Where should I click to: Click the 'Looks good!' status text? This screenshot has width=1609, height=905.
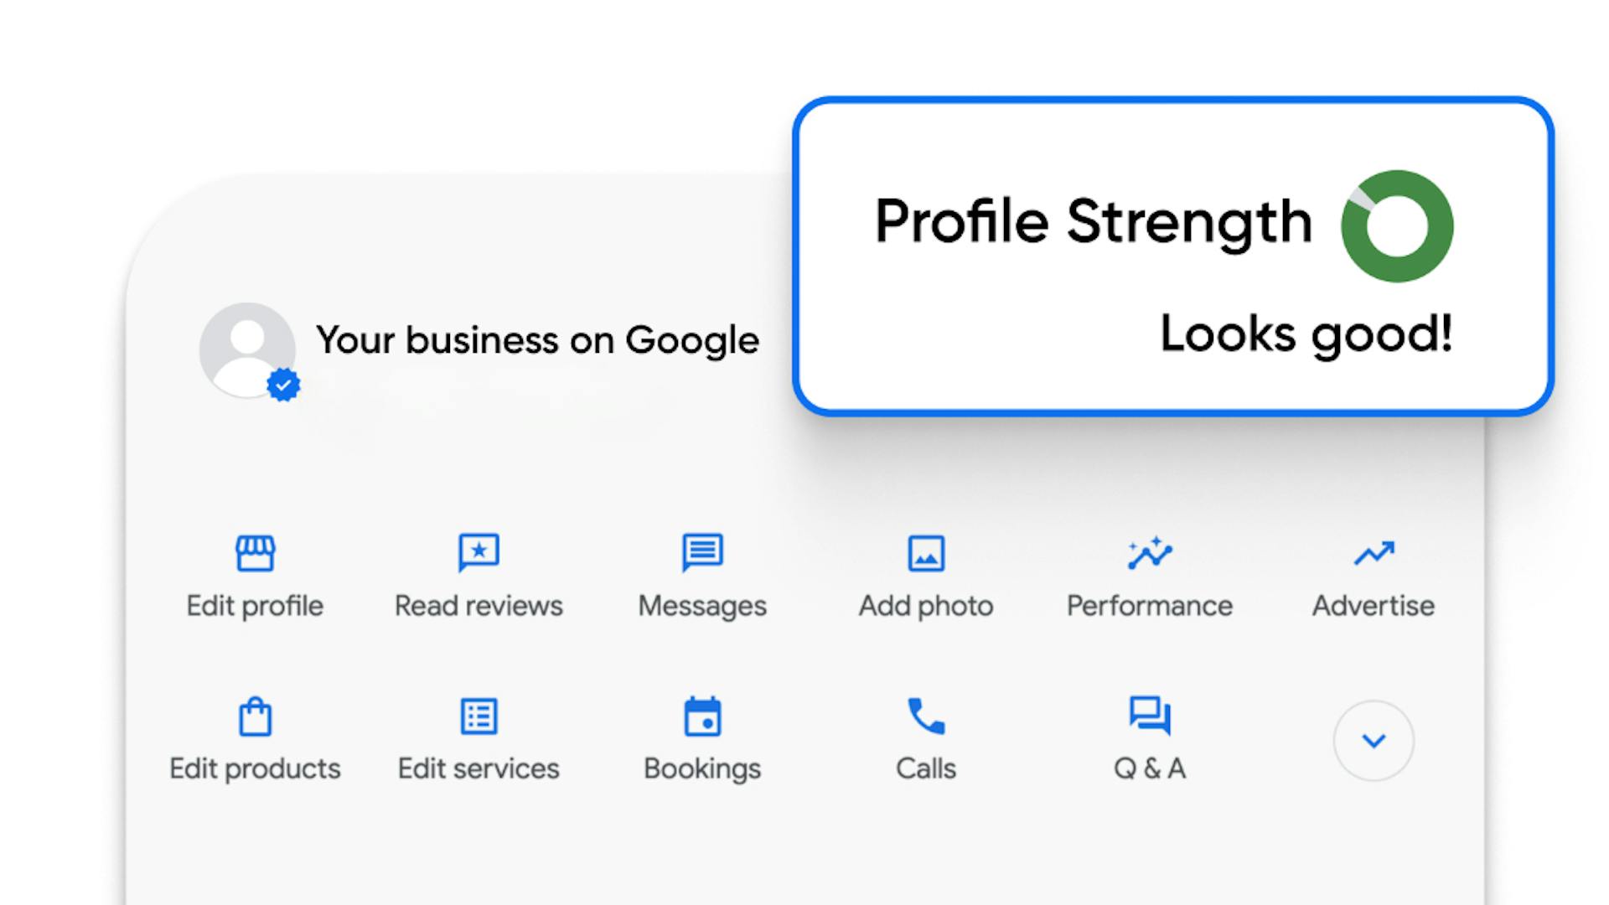pos(1306,335)
